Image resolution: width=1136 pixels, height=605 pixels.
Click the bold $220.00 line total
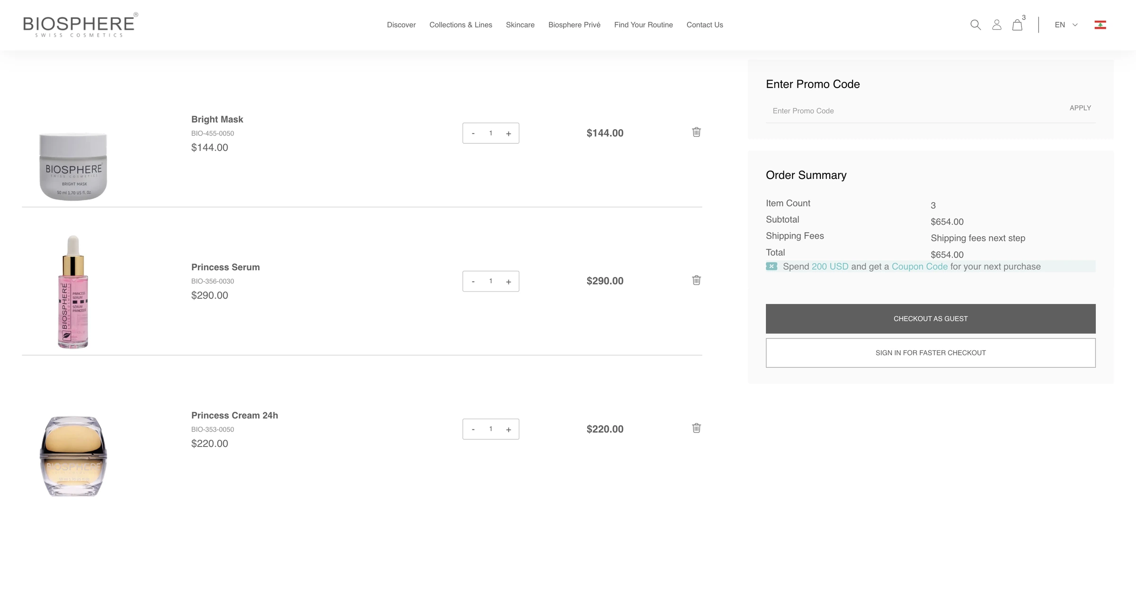coord(605,429)
